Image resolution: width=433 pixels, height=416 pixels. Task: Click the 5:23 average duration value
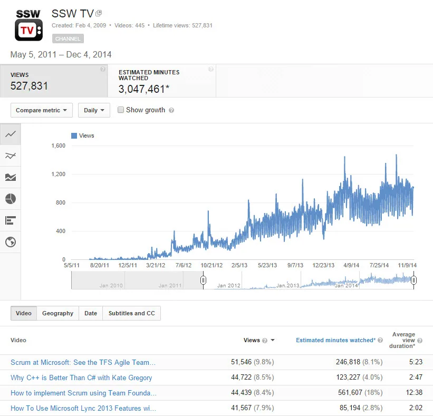[x=416, y=362]
